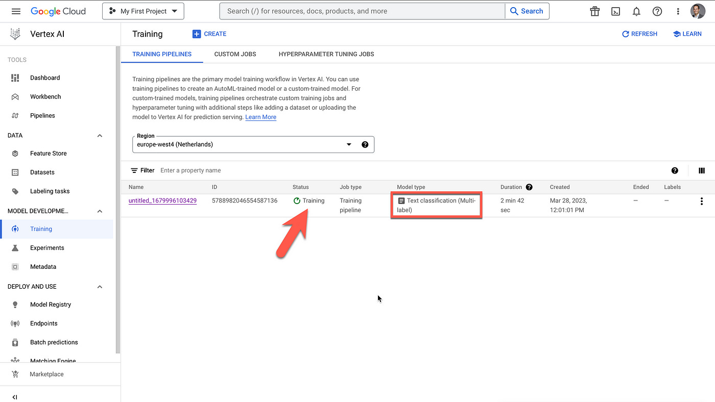This screenshot has width=715, height=402.
Task: Click the Marketplace cart icon
Action: point(15,374)
